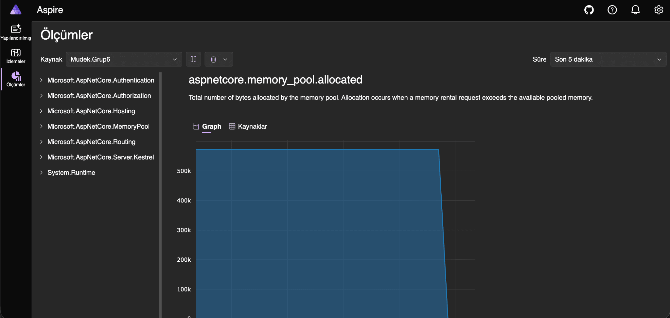Expand Microsoft.AspNetCore.Hosting chevron
670x318 pixels.
(41, 111)
